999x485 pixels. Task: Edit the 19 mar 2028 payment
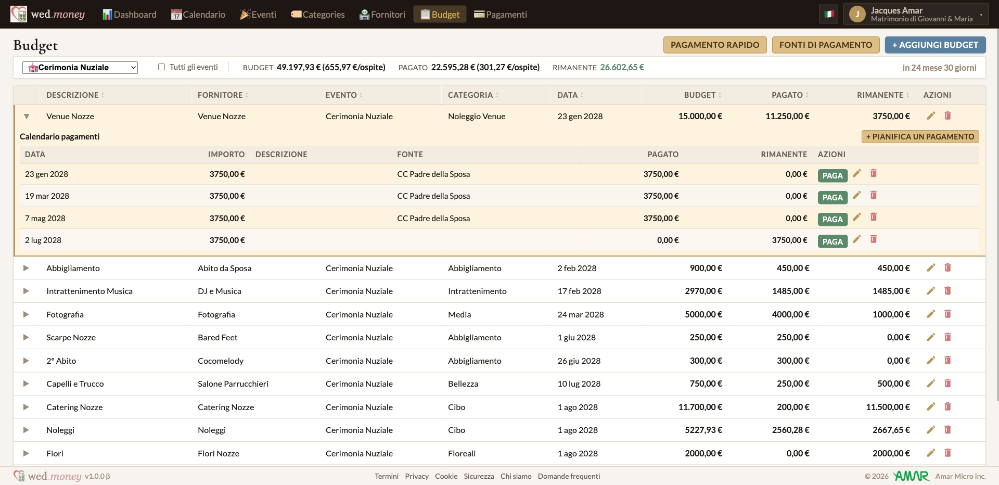click(x=857, y=195)
